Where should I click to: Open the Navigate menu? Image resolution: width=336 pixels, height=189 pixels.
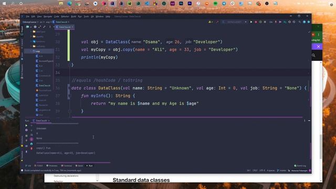coord(48,16)
